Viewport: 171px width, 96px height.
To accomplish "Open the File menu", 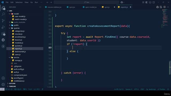I will tap(7, 2).
